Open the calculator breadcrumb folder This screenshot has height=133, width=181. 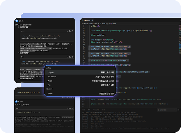click(93, 23)
